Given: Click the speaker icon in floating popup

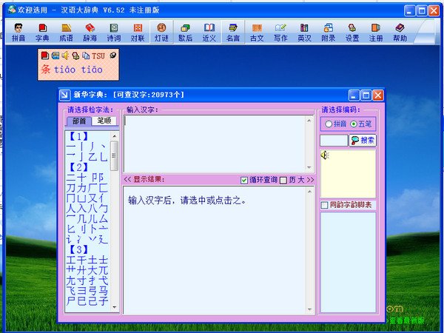Looking at the screenshot, I should 65,55.
